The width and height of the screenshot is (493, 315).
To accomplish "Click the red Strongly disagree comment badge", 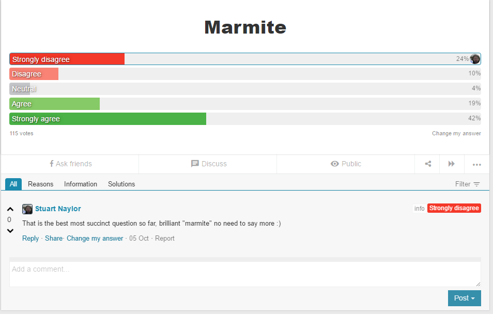I will point(454,208).
